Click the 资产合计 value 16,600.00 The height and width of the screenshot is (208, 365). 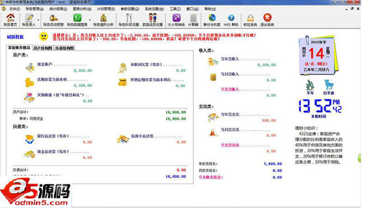click(x=176, y=112)
